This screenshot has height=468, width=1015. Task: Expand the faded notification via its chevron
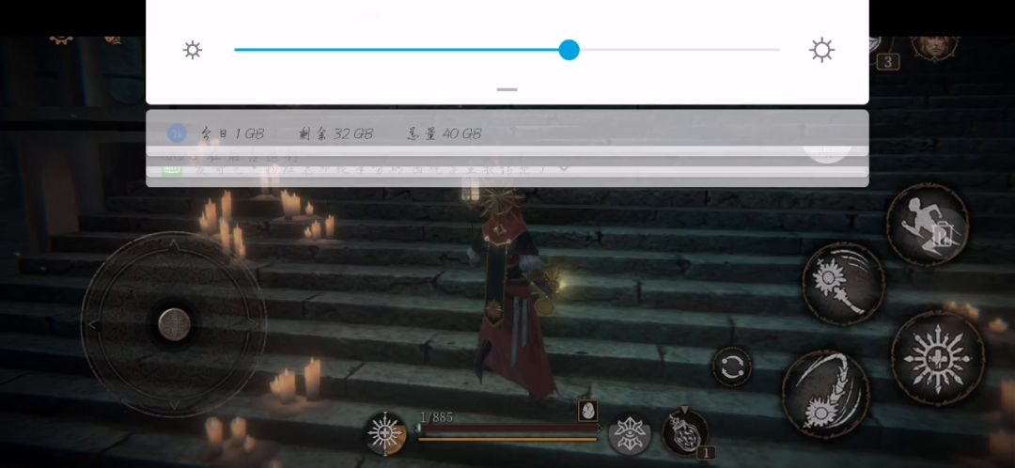[x=563, y=167]
